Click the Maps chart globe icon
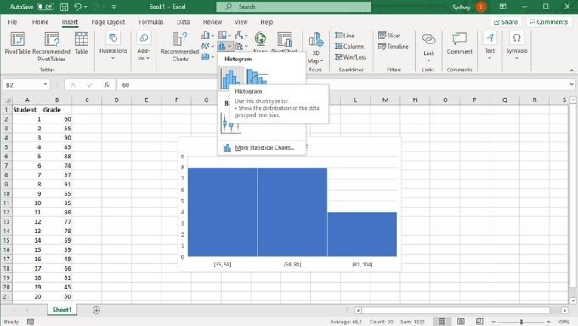This screenshot has height=326, width=578. (260, 39)
